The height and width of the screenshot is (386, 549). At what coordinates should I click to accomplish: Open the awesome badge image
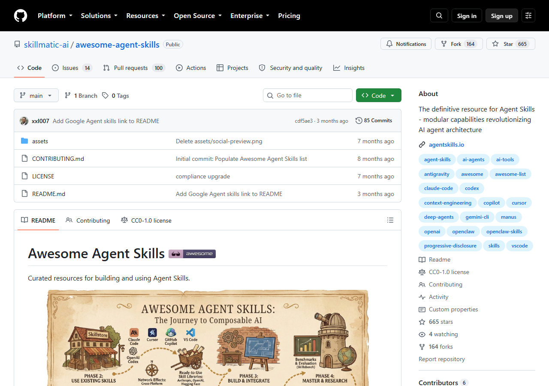[x=192, y=253]
